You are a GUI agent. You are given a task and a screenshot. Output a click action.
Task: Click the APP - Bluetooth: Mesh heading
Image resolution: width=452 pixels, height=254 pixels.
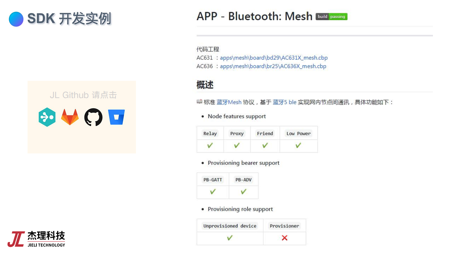coord(254,17)
